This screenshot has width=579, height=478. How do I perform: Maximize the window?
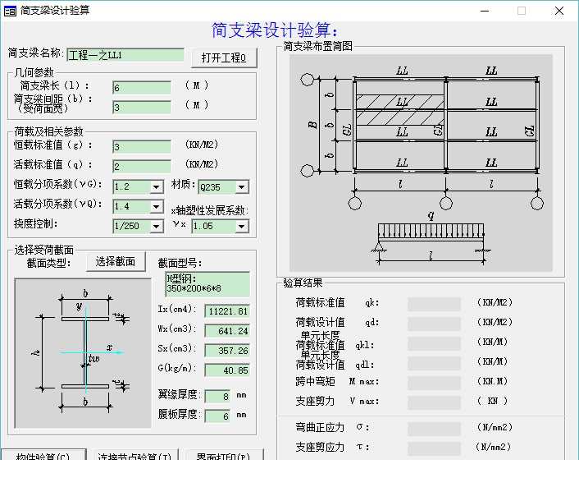(522, 11)
